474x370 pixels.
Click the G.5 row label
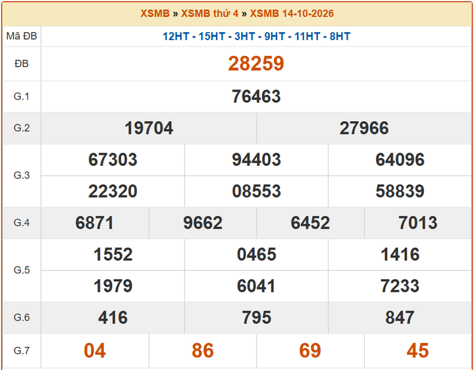click(22, 270)
